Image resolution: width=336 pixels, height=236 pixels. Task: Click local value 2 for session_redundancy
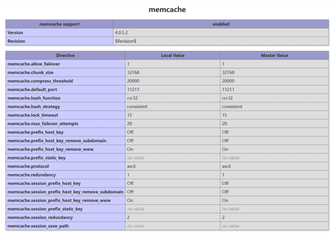pos(128,217)
